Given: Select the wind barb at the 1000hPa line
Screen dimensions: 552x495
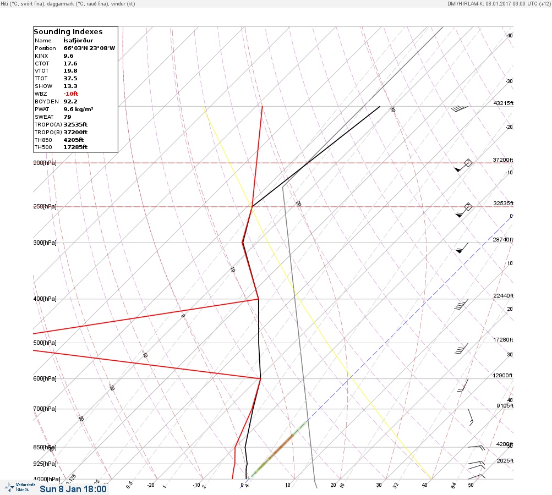Looking at the screenshot, I should click(477, 476).
